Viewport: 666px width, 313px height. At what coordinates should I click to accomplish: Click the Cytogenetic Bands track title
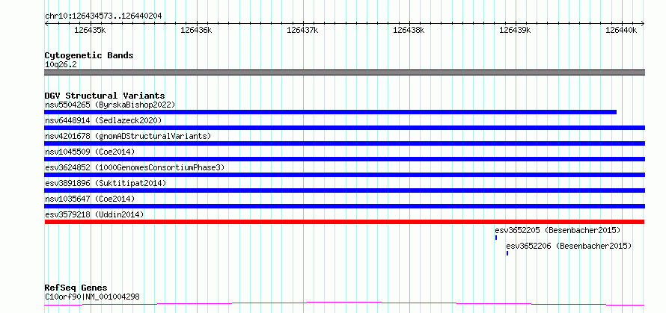tap(89, 55)
